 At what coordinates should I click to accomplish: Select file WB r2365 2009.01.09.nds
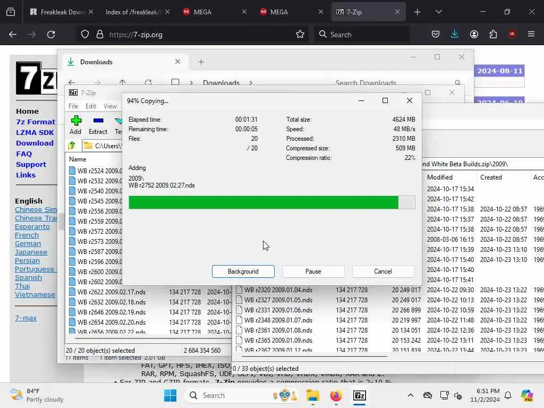click(278, 340)
